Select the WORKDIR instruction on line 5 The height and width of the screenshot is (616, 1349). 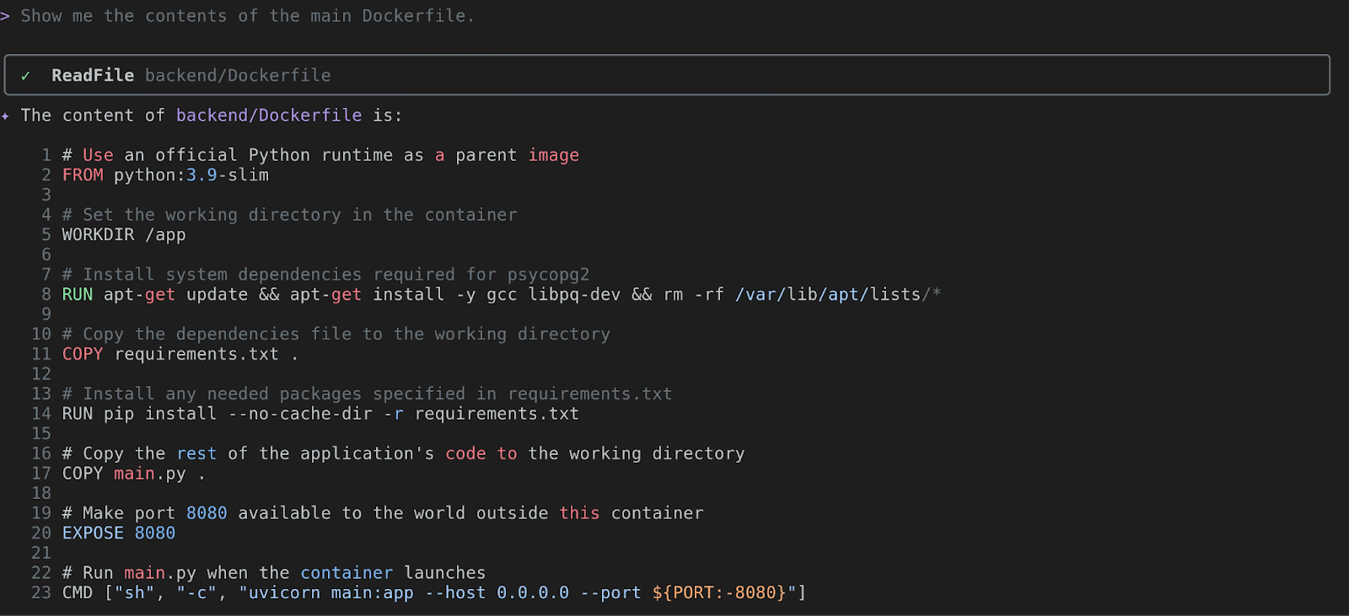[98, 235]
